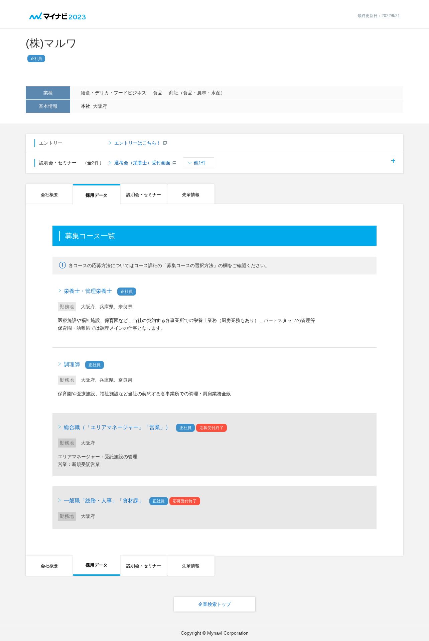Click the Mynavi 2023 logo

pos(57,16)
